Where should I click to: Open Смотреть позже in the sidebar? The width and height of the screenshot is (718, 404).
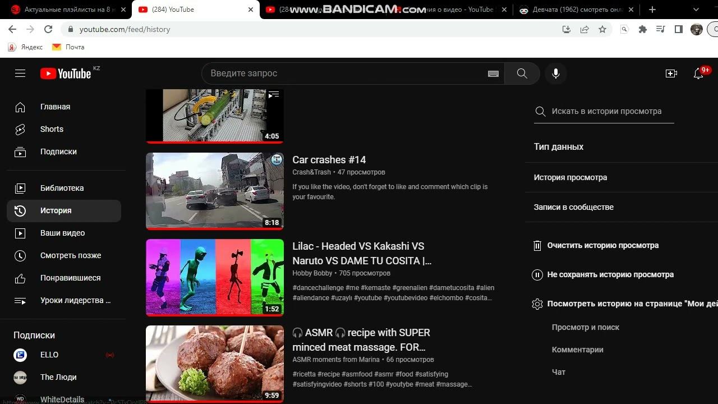[x=64, y=255]
